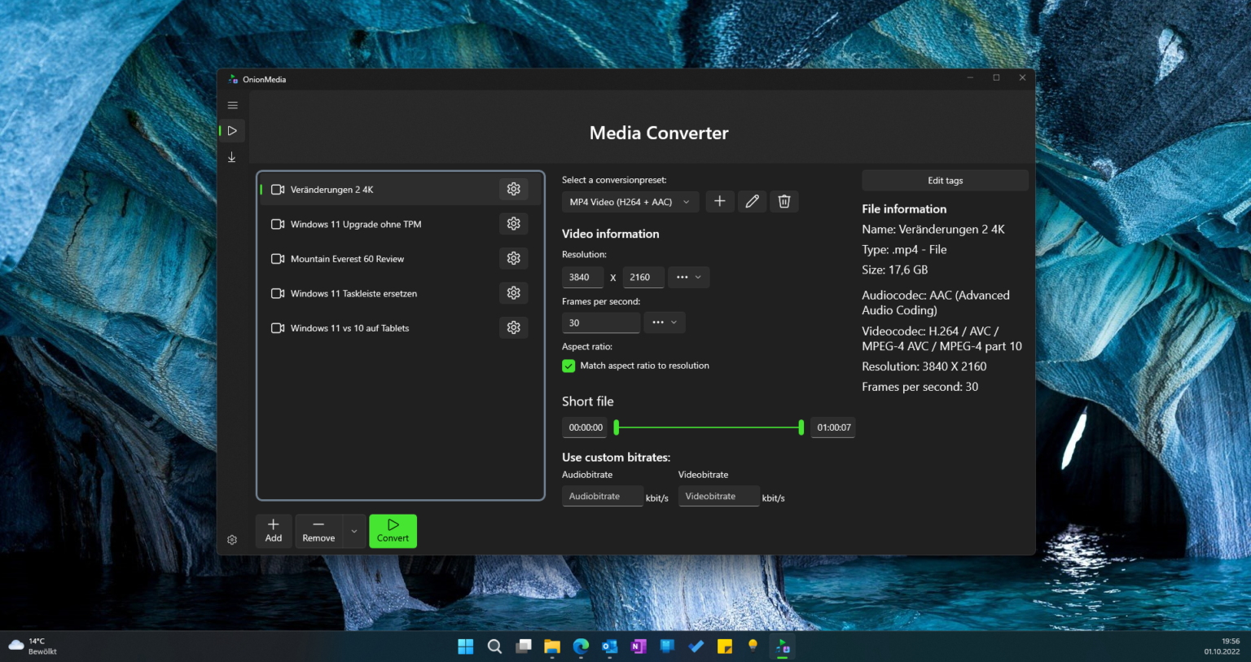Open the Windows Start menu
Image resolution: width=1251 pixels, height=662 pixels.
point(466,647)
